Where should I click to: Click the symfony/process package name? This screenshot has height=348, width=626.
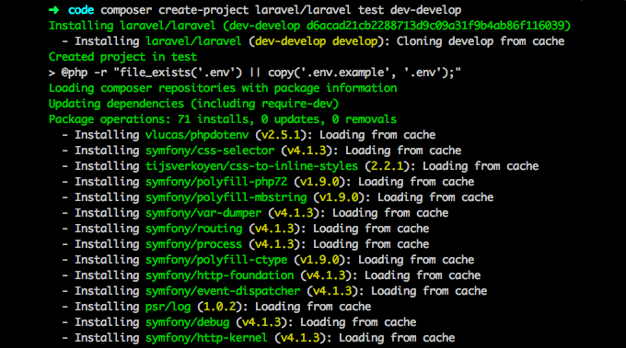[x=193, y=244]
